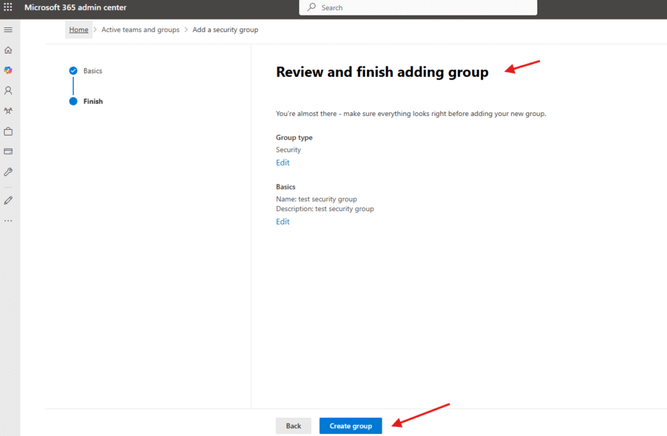Open Copilot from the sidebar icon
667x436 pixels.
click(x=8, y=70)
